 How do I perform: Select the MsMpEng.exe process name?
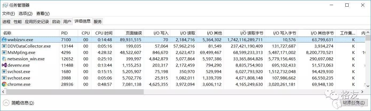(x=21, y=53)
